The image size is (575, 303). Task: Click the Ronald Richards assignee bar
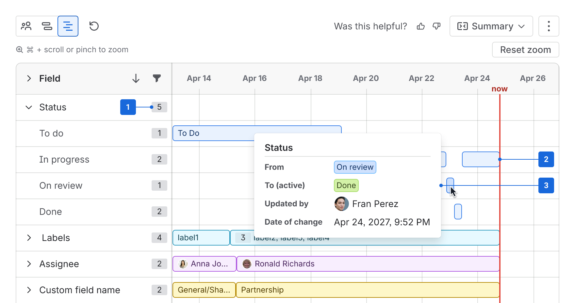point(368,264)
